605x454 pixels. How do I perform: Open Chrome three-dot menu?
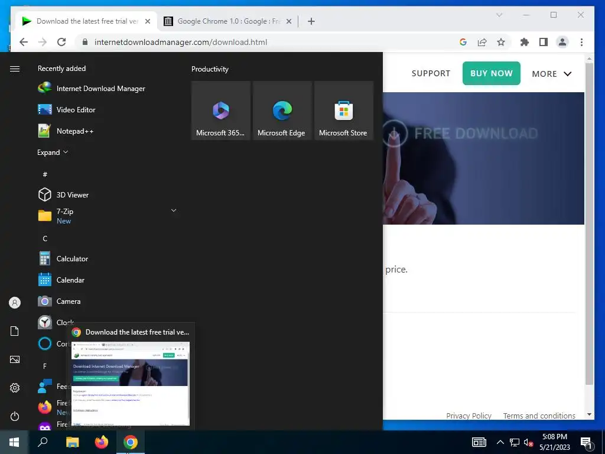tap(581, 42)
